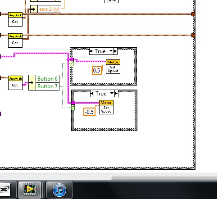Open iTunes from the taskbar
218x199 pixels.
59,190
